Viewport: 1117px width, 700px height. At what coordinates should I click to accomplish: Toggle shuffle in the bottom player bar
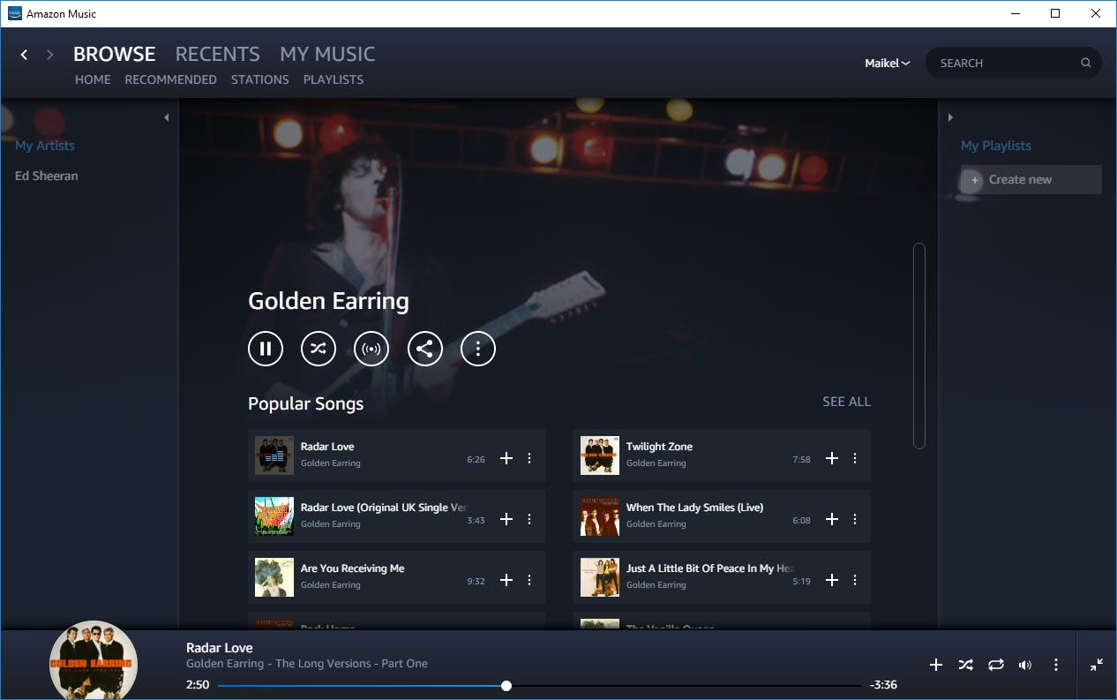(966, 665)
